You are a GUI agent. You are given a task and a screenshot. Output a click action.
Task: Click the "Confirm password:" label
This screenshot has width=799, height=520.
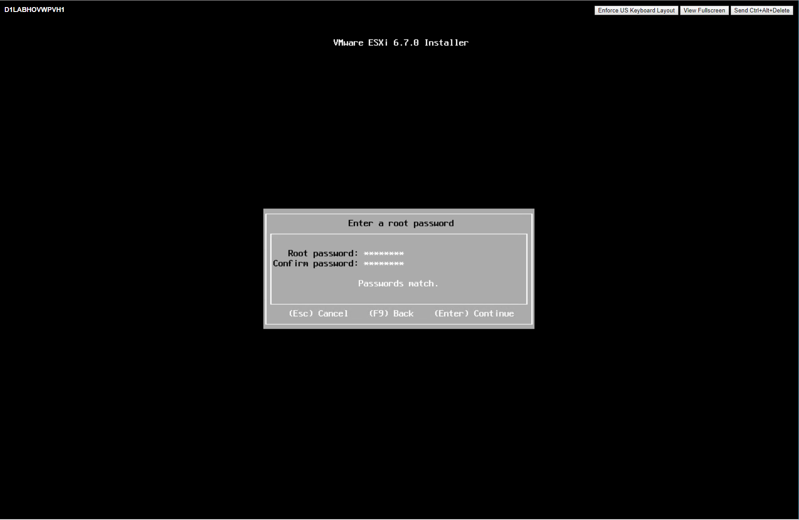coord(315,264)
